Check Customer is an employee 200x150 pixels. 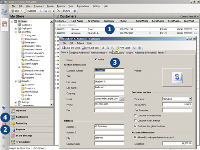click(135, 115)
